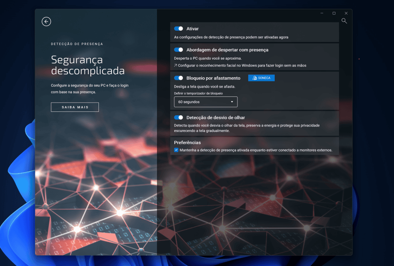Close the application window
This screenshot has height=266, width=394.
346,13
